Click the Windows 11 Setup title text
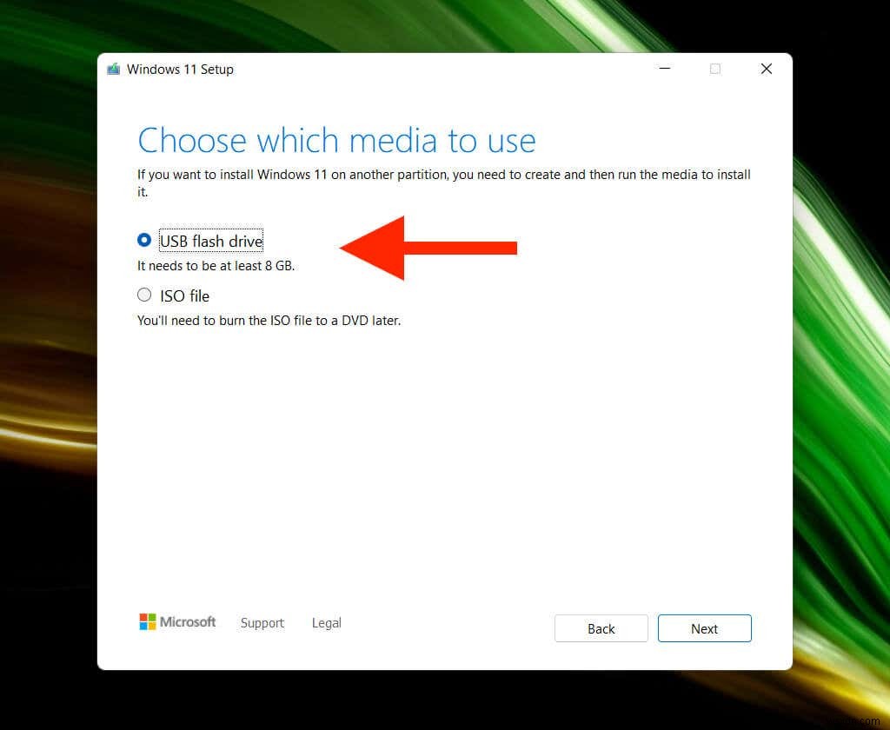Image resolution: width=890 pixels, height=730 pixels. pyautogui.click(x=180, y=69)
